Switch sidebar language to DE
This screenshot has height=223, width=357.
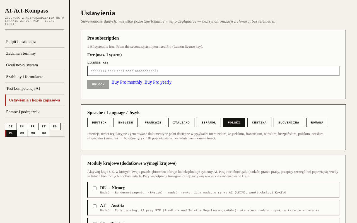pos(11,127)
